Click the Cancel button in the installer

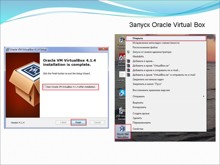pyautogui.click(x=97, y=122)
